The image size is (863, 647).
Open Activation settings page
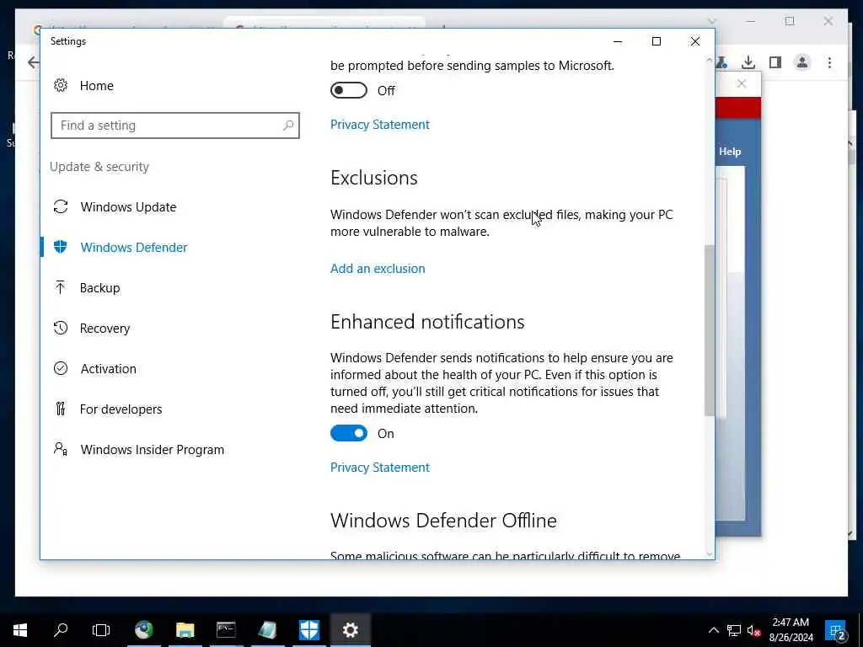coord(109,369)
